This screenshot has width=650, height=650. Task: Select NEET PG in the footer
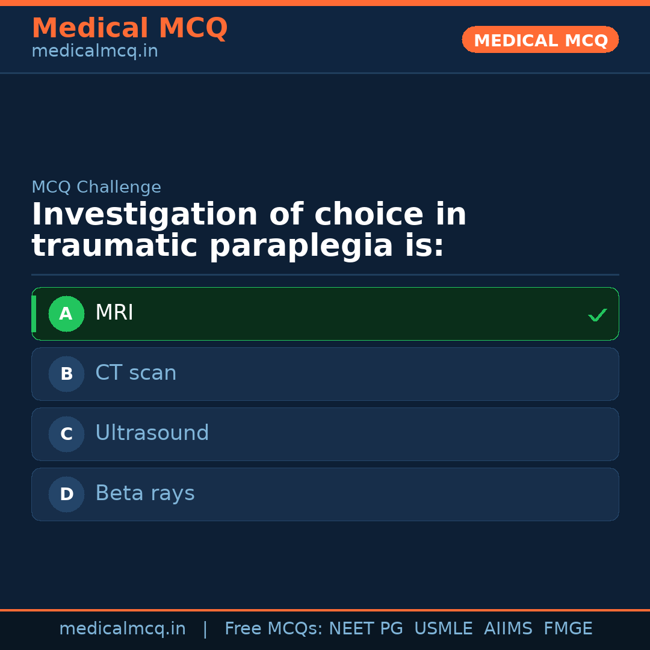(365, 628)
